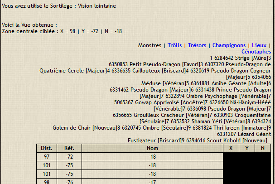
Task: Click the Nom column header
Action: tap(152, 148)
